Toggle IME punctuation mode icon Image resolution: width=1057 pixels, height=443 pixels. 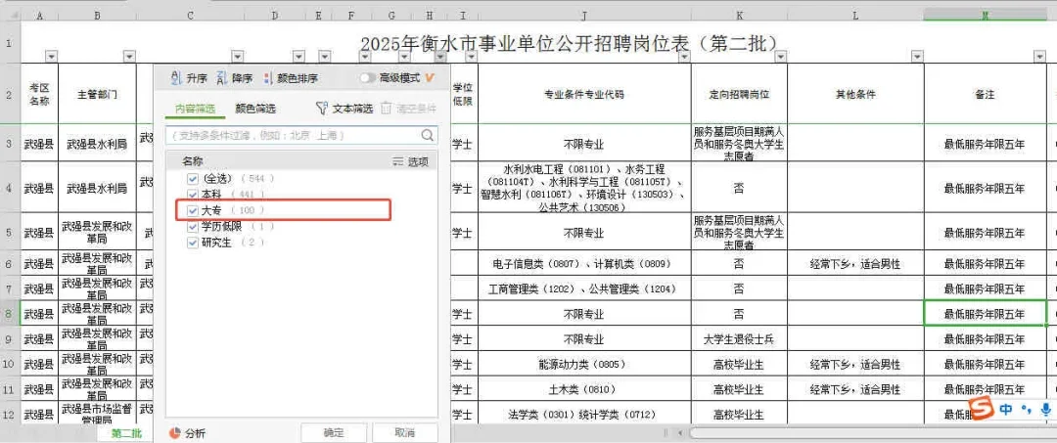tap(1027, 409)
